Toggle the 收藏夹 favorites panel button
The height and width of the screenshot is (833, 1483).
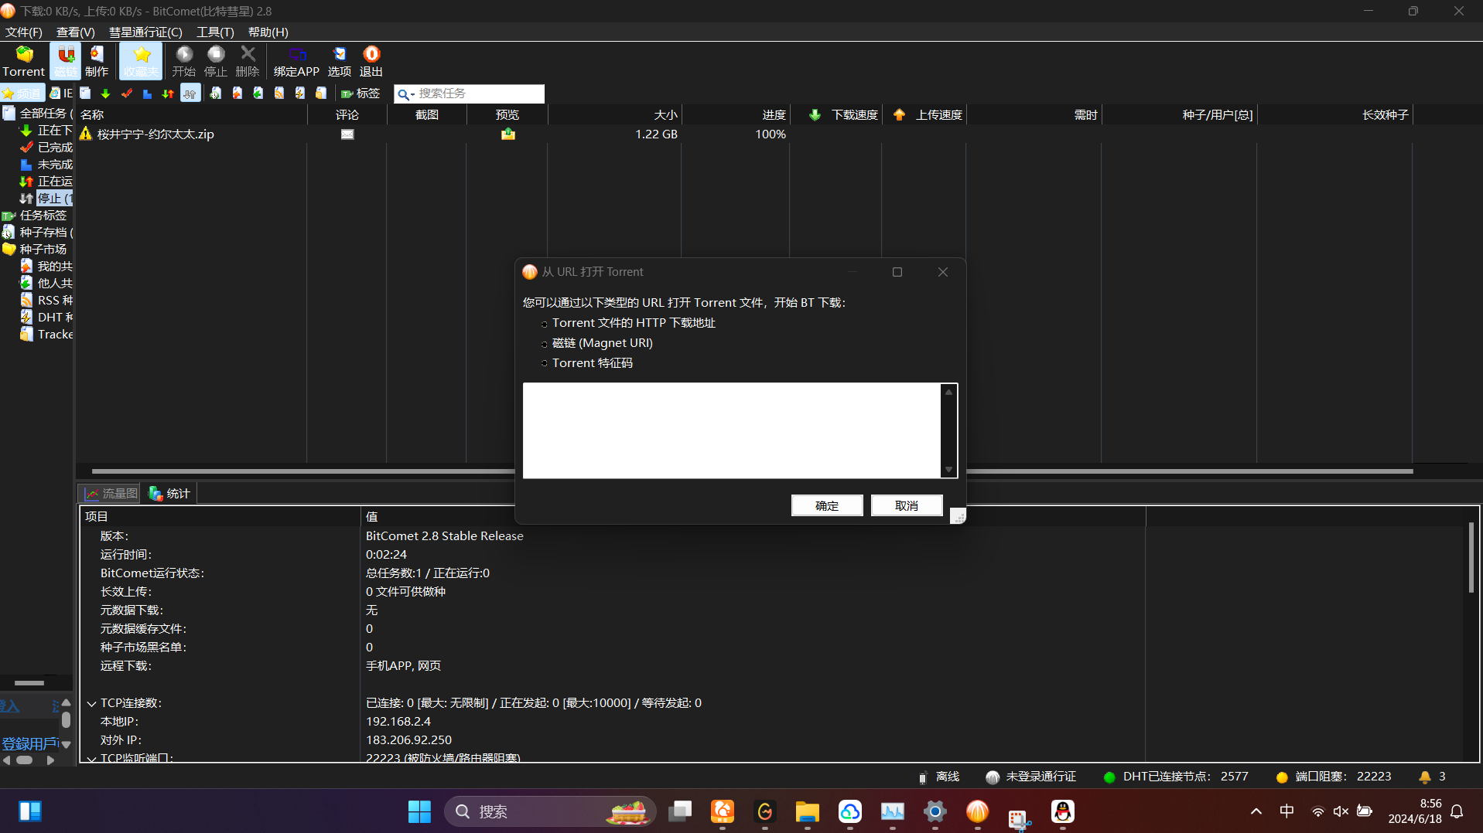[141, 61]
